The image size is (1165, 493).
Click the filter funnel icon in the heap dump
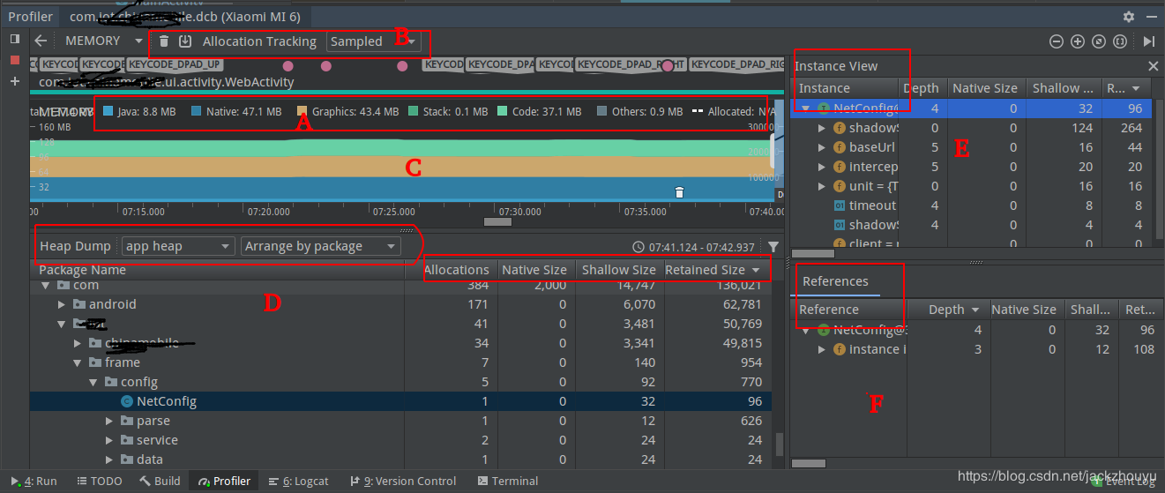773,247
